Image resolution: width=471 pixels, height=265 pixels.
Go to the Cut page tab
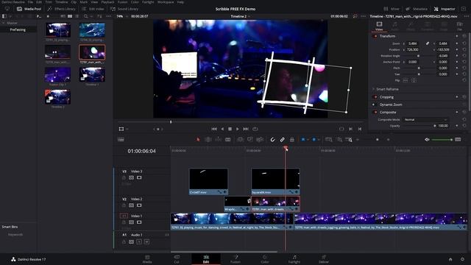[x=177, y=259]
